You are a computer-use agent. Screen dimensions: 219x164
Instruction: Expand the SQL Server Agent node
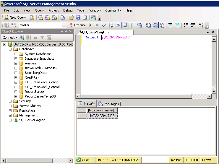(10, 120)
